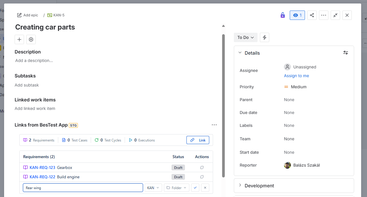The height and width of the screenshot is (197, 367).
Task: Click the Requirements (2) header
Action: pyautogui.click(x=39, y=157)
